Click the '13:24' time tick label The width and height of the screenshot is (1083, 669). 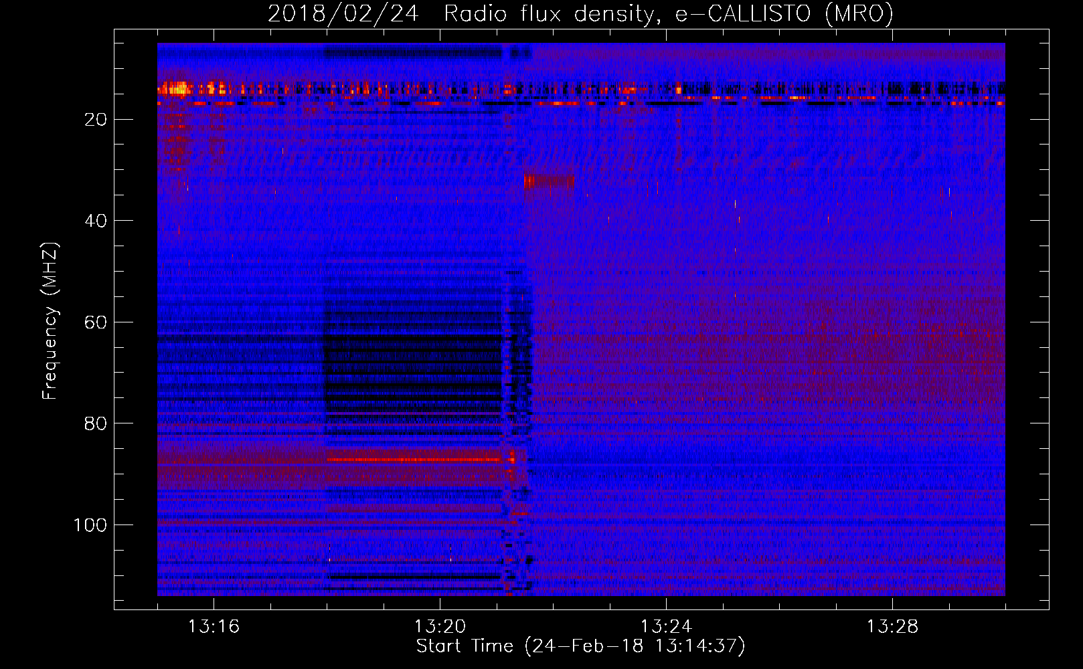pyautogui.click(x=666, y=627)
